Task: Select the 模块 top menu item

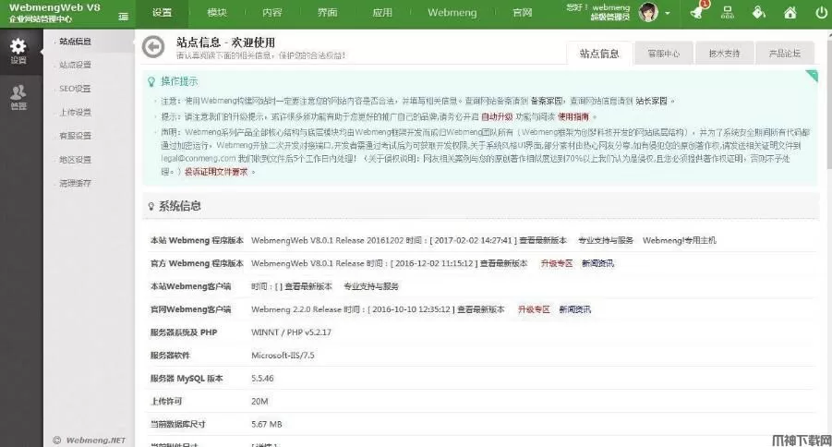Action: pyautogui.click(x=216, y=13)
